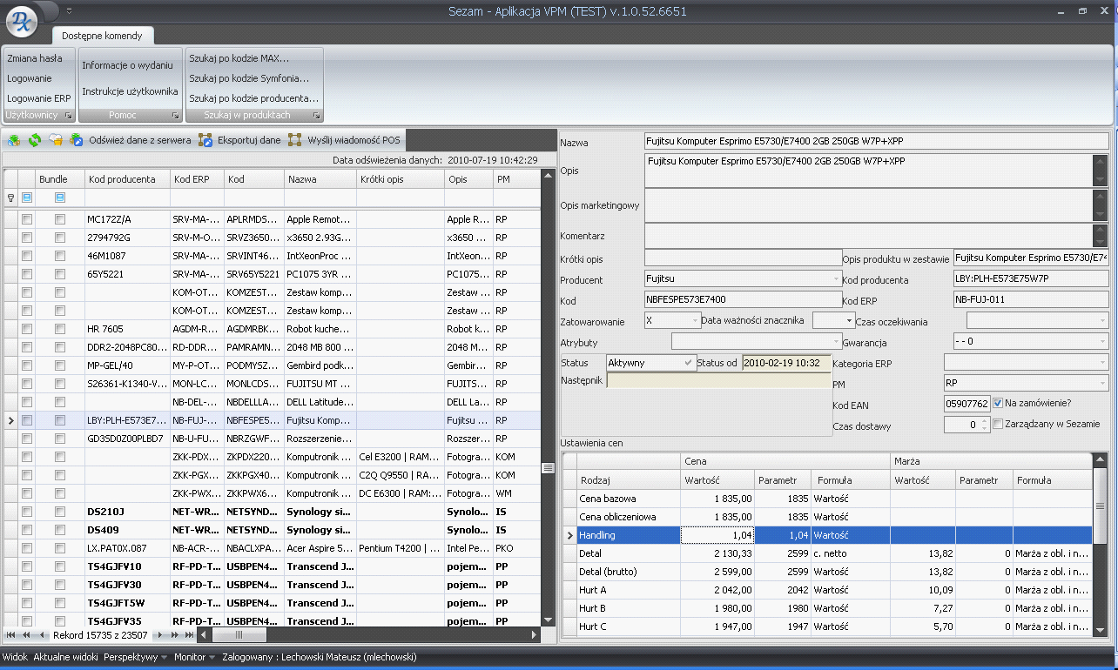
Task: Tick the Bundle checkbox for row 2794792G
Action: tap(60, 238)
